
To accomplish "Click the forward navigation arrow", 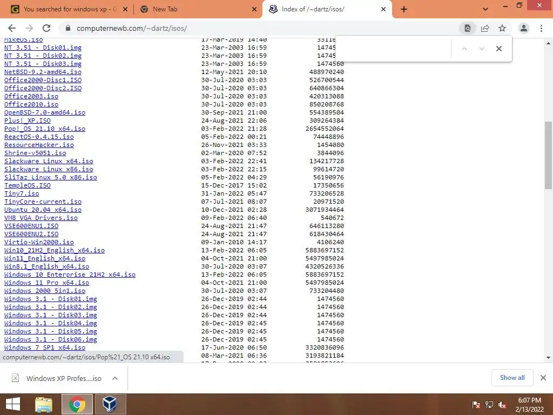I will click(29, 28).
